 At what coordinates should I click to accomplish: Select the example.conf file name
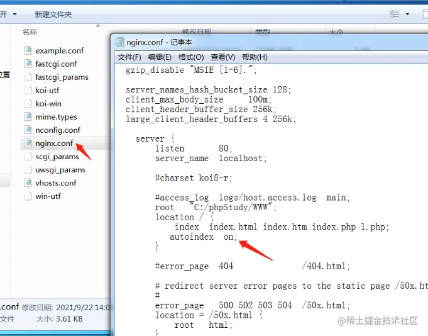point(60,51)
